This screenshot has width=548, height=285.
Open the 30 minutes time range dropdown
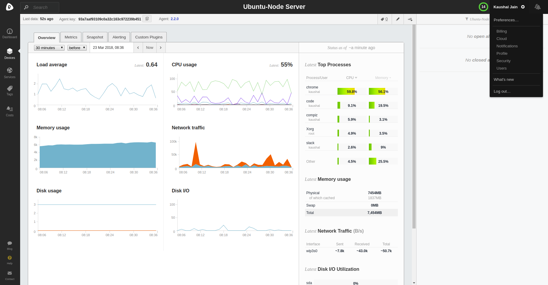49,48
